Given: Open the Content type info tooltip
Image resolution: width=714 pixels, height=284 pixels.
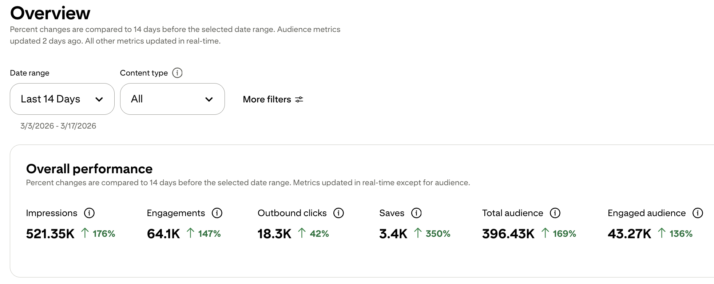Looking at the screenshot, I should [x=177, y=73].
